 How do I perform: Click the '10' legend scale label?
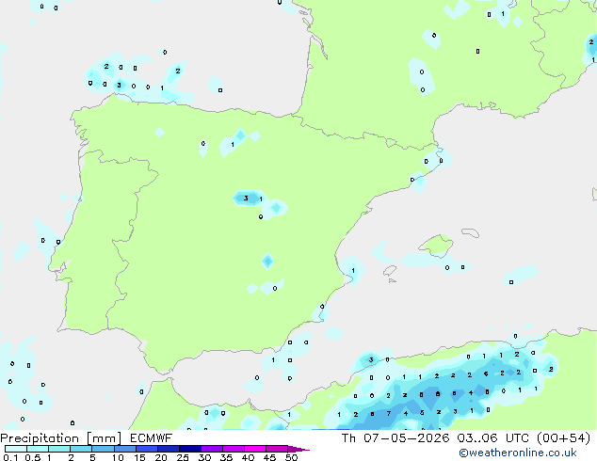coord(118,457)
